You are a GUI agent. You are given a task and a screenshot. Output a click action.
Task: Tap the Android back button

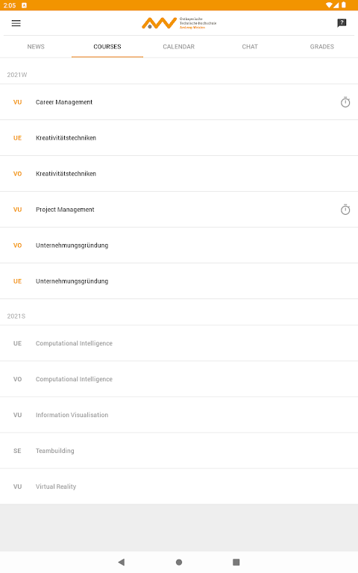point(122,562)
